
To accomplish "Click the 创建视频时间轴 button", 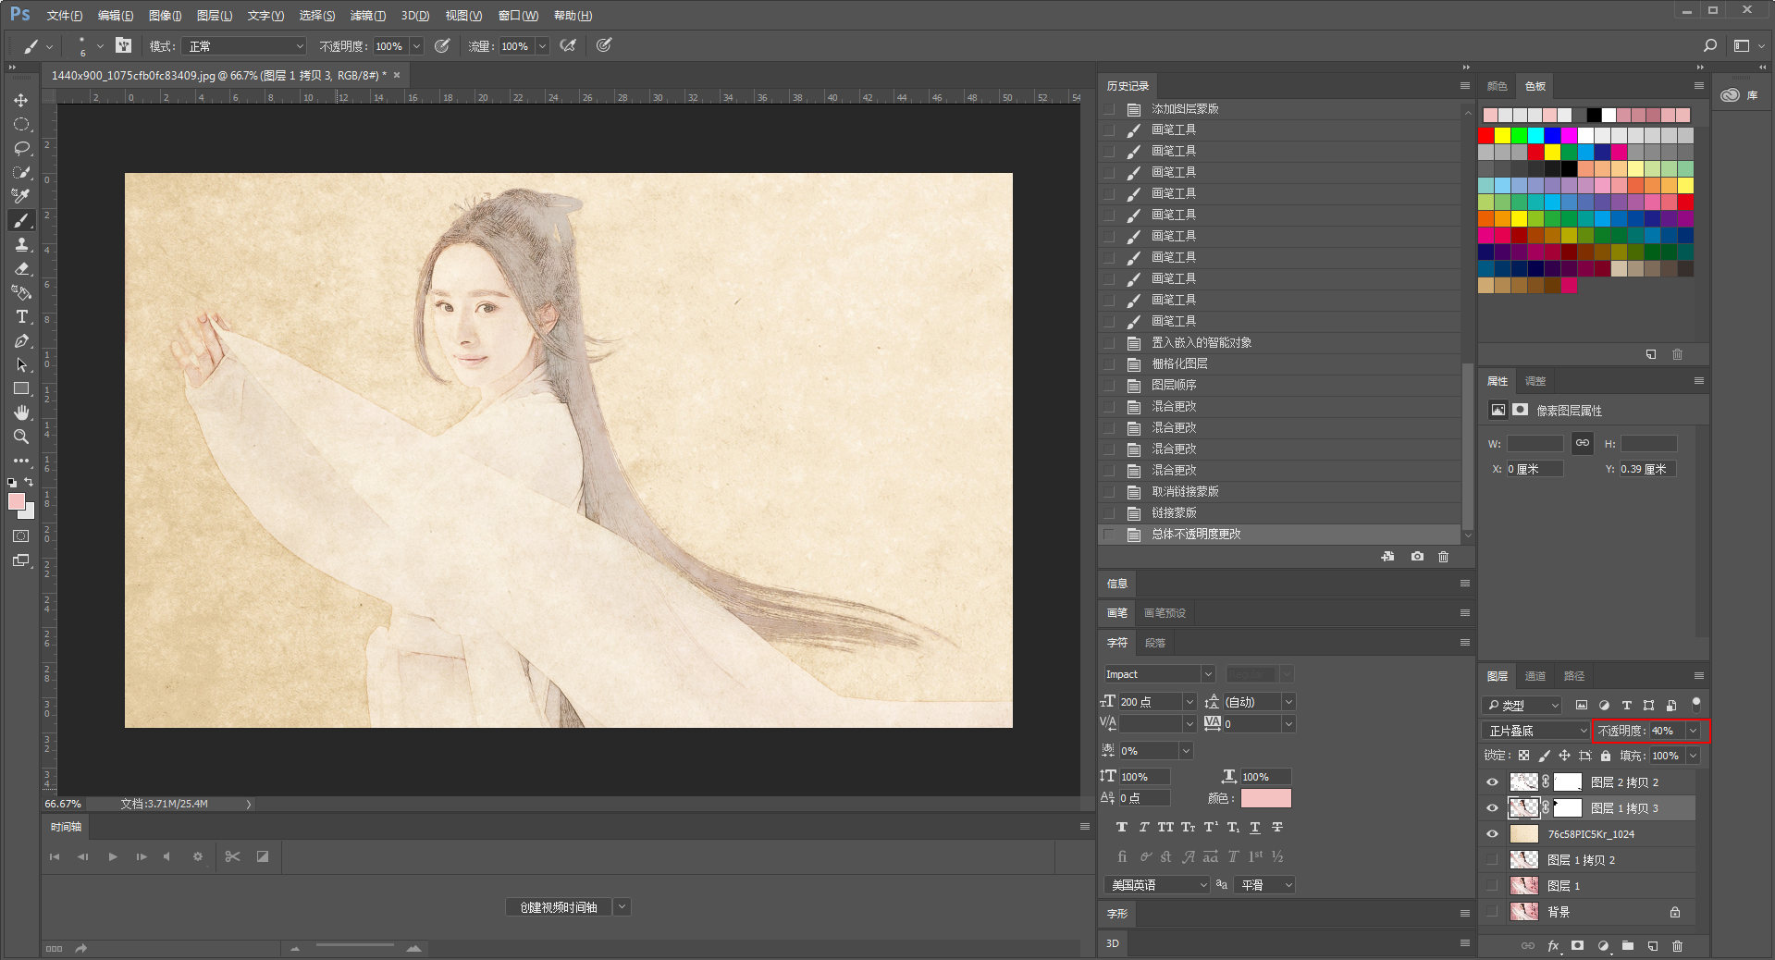I will [x=559, y=907].
